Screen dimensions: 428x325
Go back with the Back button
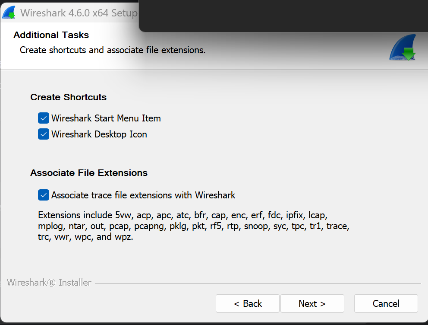tap(248, 303)
